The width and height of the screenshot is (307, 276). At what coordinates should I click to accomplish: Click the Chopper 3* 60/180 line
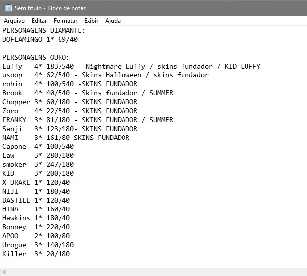(70, 102)
